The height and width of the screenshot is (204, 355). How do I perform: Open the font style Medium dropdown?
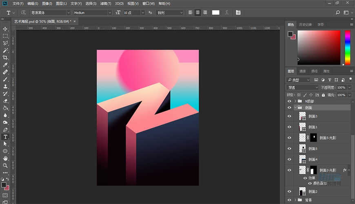[109, 13]
